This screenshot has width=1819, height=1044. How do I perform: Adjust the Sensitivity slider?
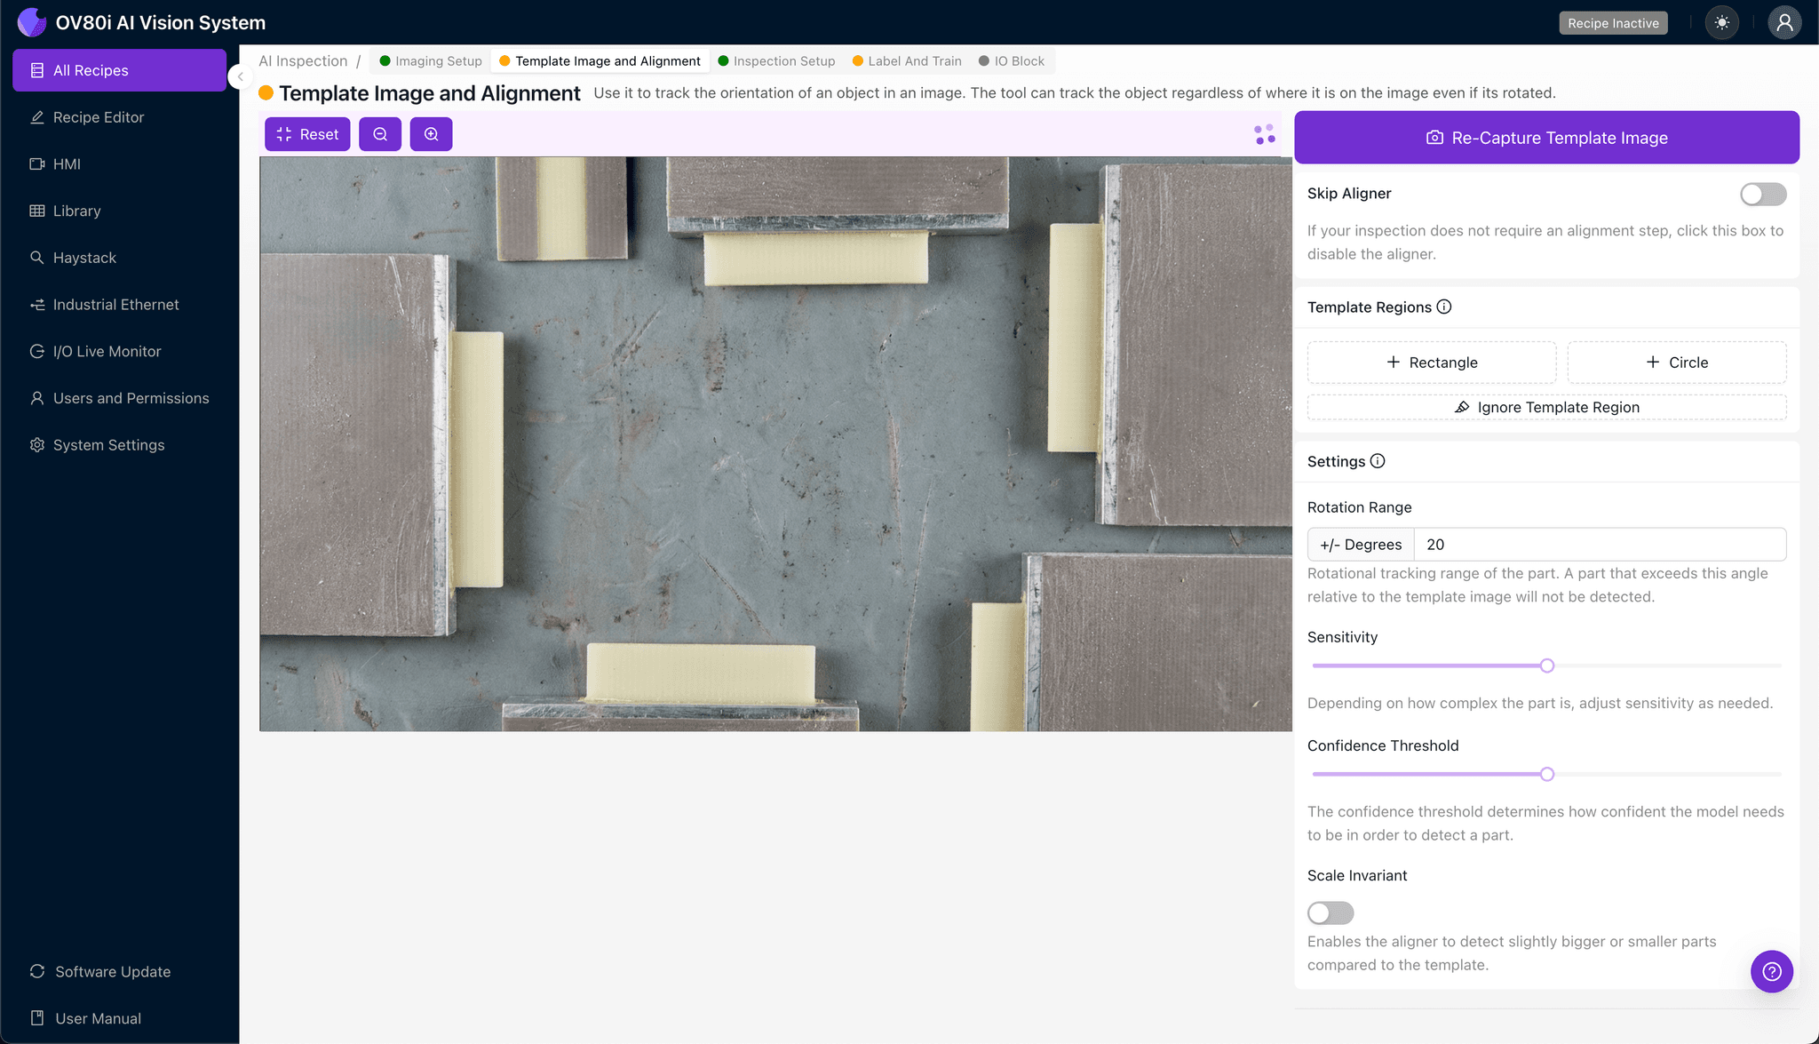(x=1546, y=665)
